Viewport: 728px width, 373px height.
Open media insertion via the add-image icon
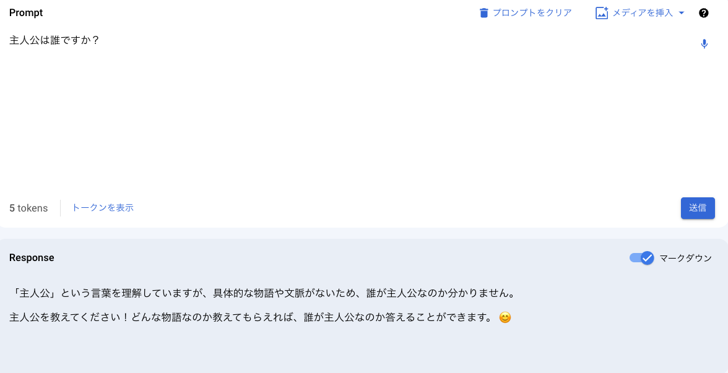tap(601, 12)
